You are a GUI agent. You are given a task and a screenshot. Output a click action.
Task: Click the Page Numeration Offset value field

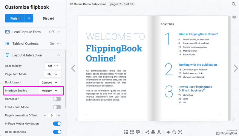coord(52,116)
